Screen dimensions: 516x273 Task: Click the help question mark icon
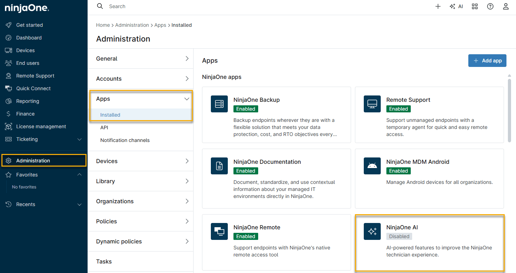490,6
